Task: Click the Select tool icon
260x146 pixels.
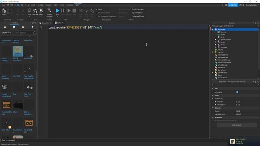Action: [x=41, y=11]
